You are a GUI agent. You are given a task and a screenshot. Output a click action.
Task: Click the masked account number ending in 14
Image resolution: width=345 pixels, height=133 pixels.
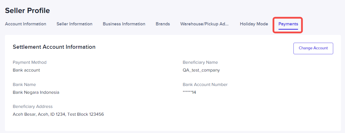(189, 92)
